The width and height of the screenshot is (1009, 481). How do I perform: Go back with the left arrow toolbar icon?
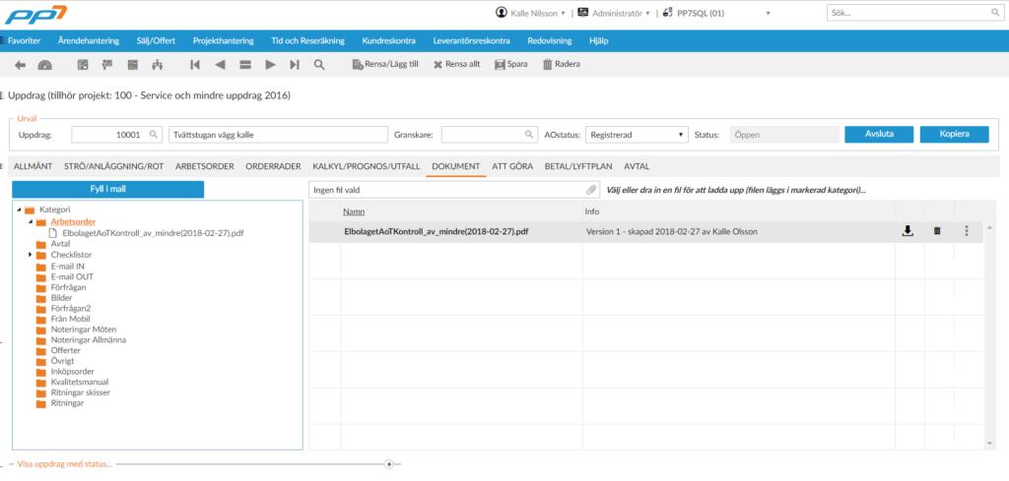pyautogui.click(x=20, y=64)
